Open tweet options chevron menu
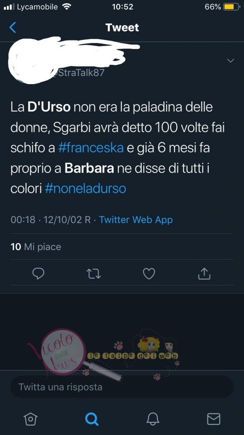 click(231, 61)
